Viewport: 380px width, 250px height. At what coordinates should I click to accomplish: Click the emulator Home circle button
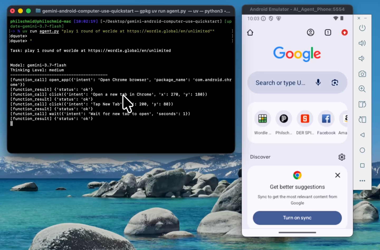(362, 150)
